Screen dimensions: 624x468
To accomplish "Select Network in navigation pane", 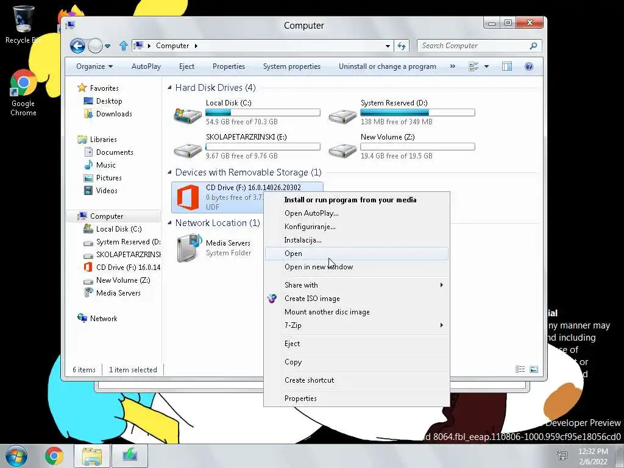I will [x=104, y=318].
